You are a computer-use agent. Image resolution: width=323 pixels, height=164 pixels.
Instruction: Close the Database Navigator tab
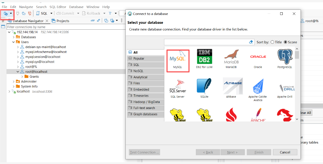[47, 21]
